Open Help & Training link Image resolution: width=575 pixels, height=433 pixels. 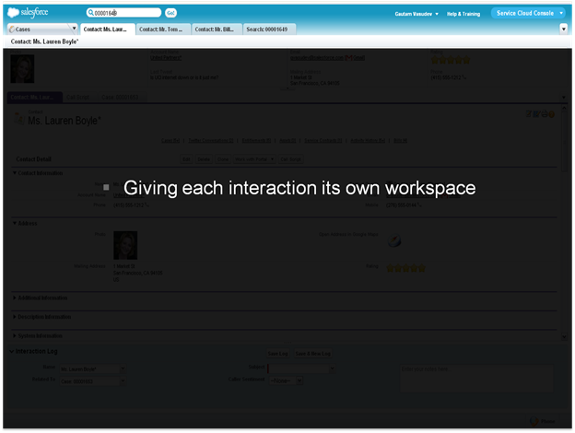tap(464, 14)
